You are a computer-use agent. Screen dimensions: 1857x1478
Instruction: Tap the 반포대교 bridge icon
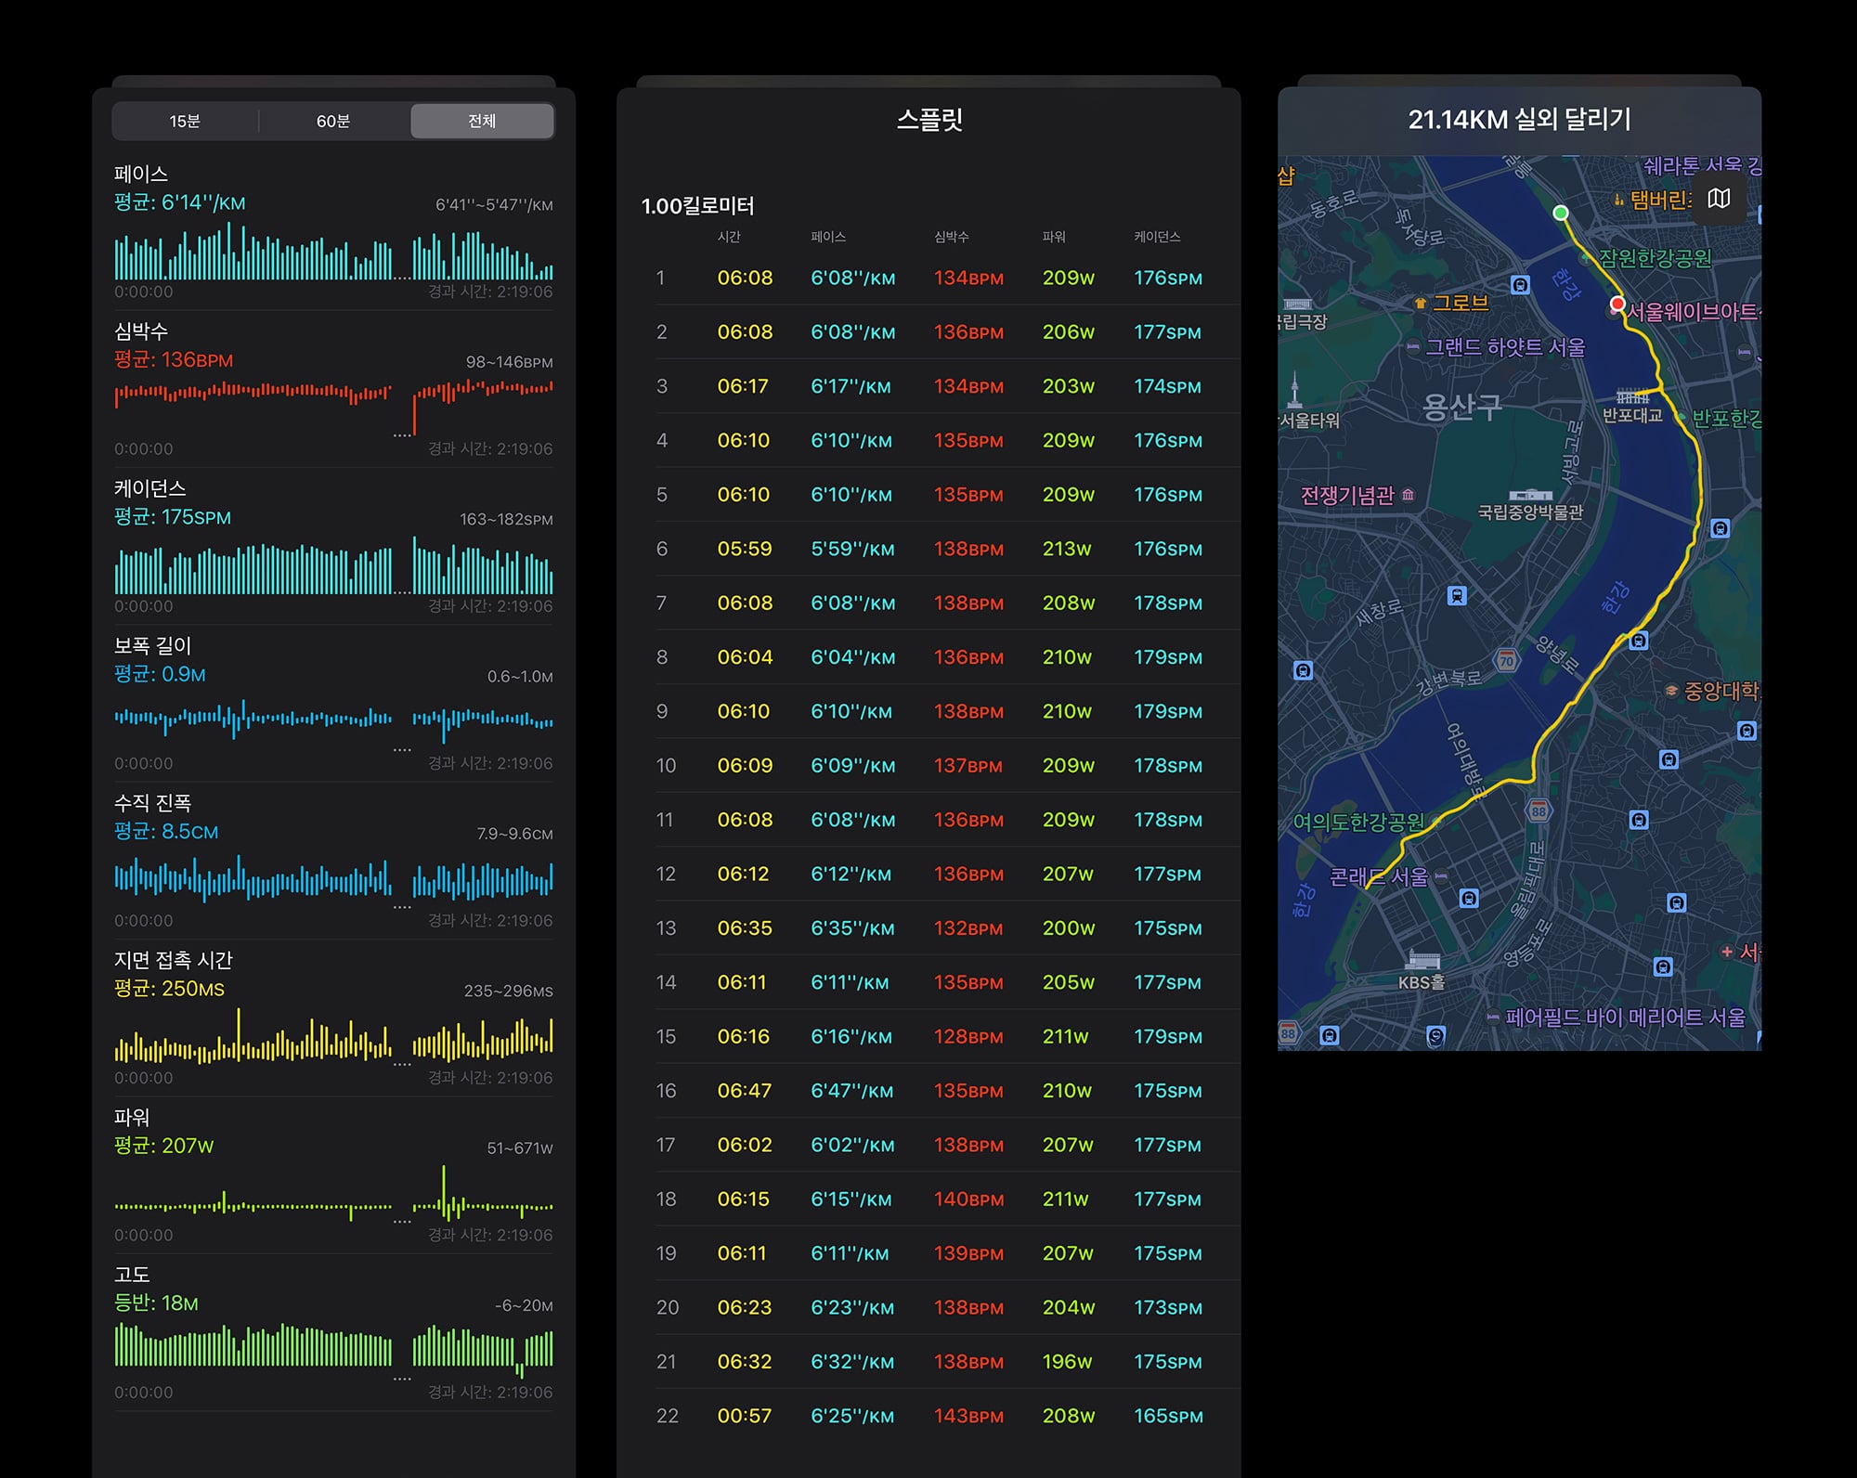click(1632, 395)
